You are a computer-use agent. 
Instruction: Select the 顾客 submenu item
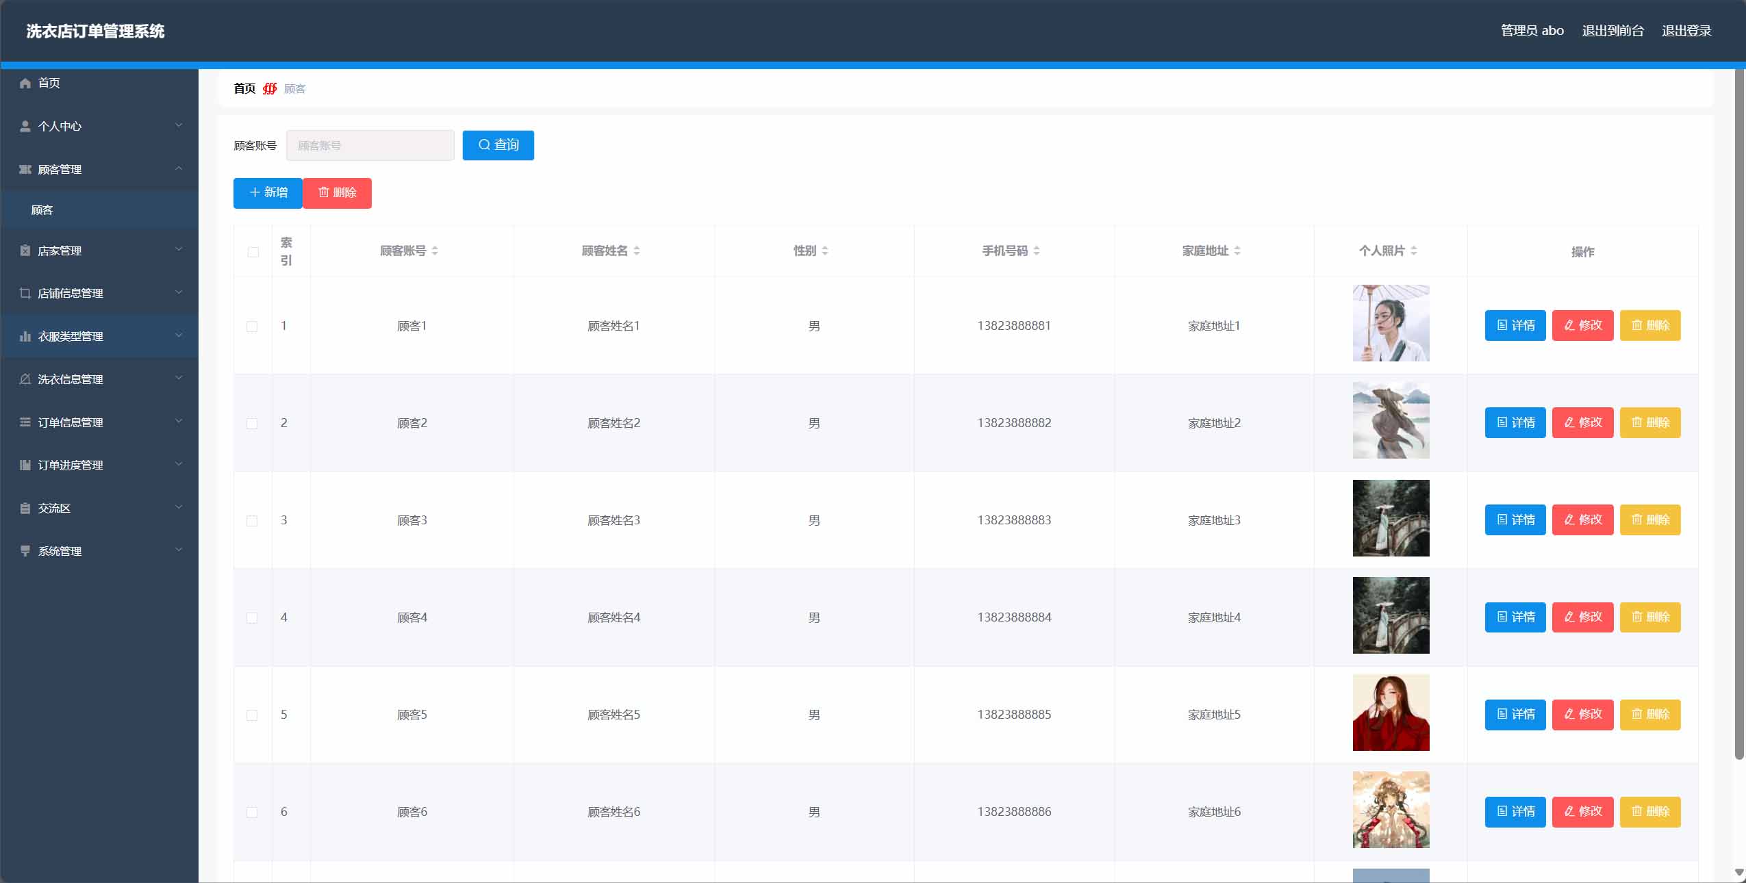(x=99, y=210)
